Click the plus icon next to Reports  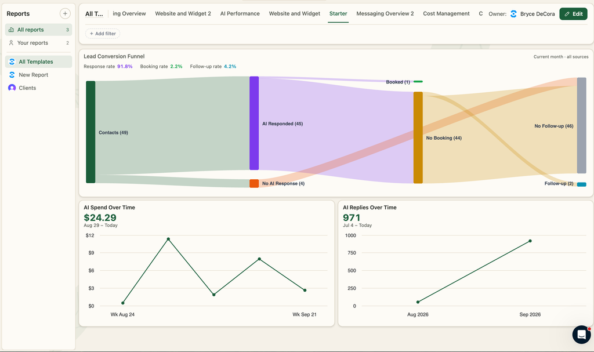coord(65,14)
